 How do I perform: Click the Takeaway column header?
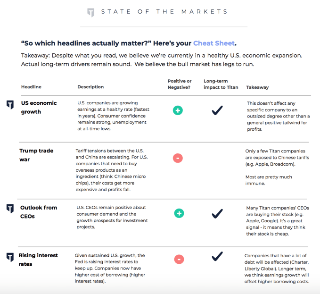(257, 87)
